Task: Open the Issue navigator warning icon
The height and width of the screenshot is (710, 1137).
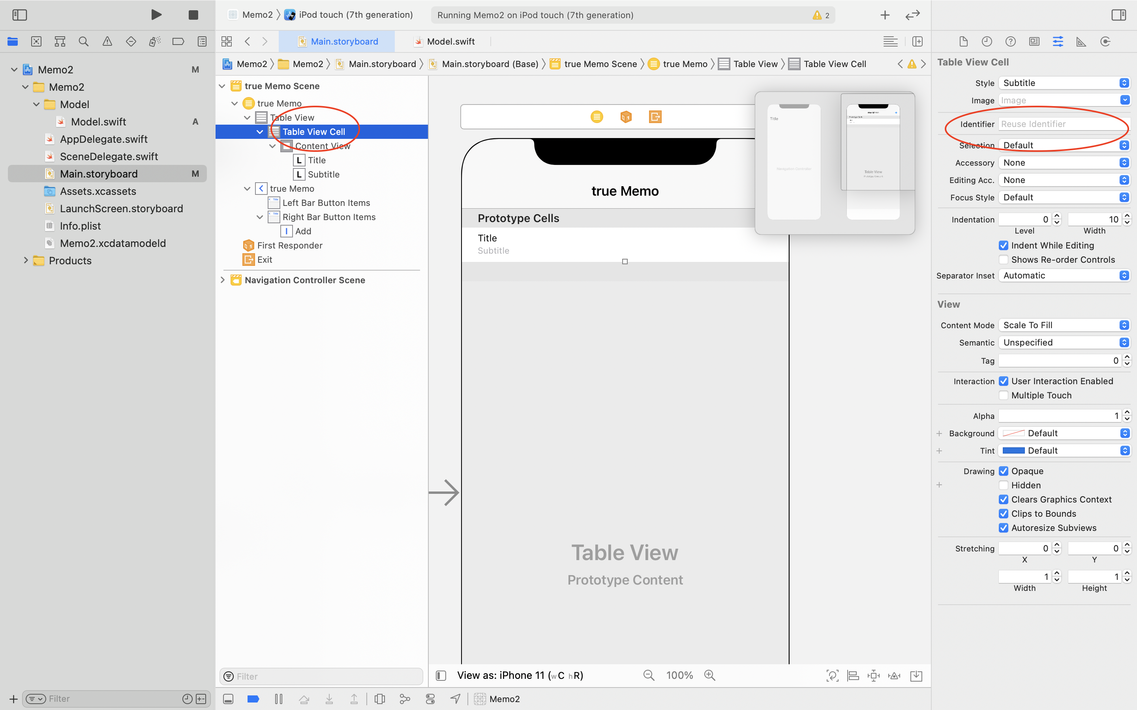Action: coord(107,42)
